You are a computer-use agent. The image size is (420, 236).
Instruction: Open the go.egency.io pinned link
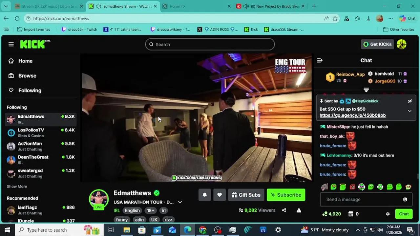point(352,115)
